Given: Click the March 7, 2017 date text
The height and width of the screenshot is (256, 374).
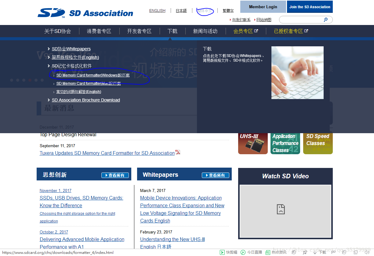Looking at the screenshot, I should click(153, 190).
